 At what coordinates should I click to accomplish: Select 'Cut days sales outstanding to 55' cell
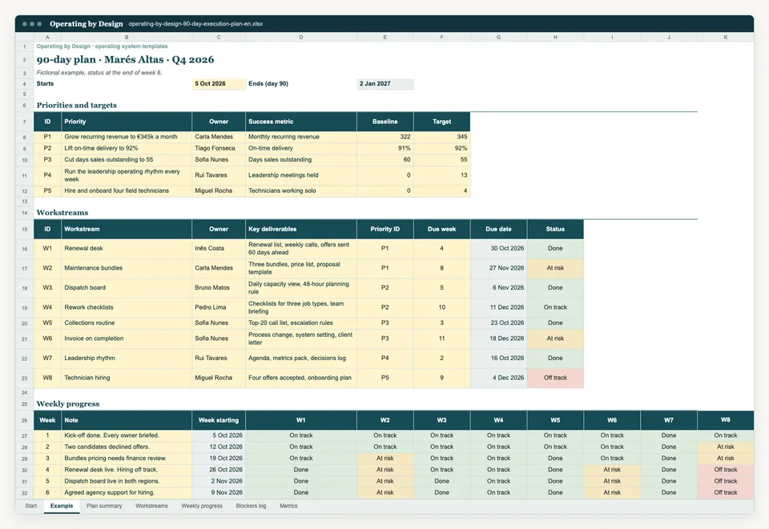[127, 160]
